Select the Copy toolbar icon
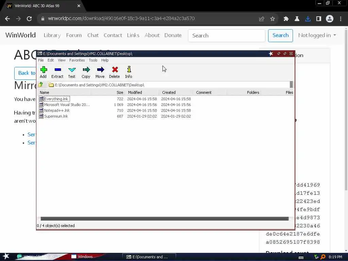Image resolution: width=348 pixels, height=261 pixels. [86, 72]
